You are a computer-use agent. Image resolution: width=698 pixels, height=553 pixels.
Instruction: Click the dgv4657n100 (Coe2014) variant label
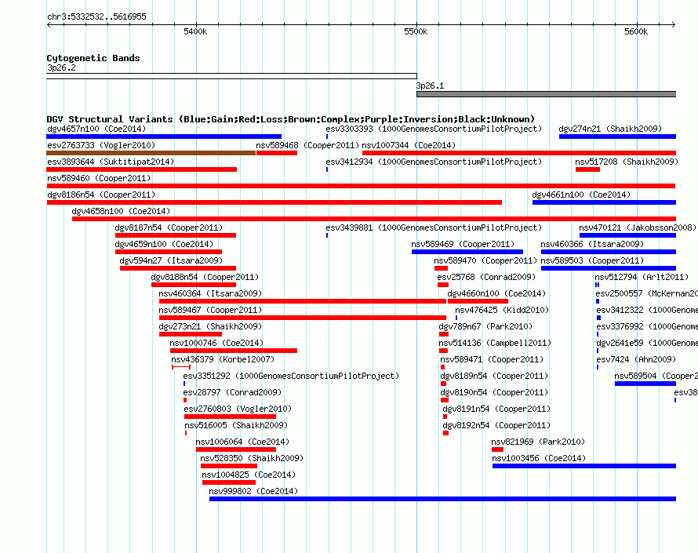pyautogui.click(x=96, y=129)
